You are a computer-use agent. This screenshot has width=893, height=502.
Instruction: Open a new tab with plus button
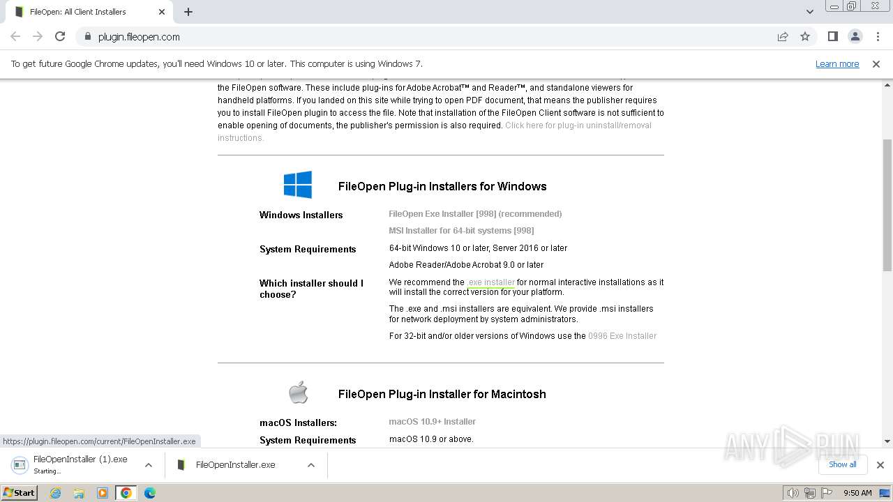tap(188, 12)
